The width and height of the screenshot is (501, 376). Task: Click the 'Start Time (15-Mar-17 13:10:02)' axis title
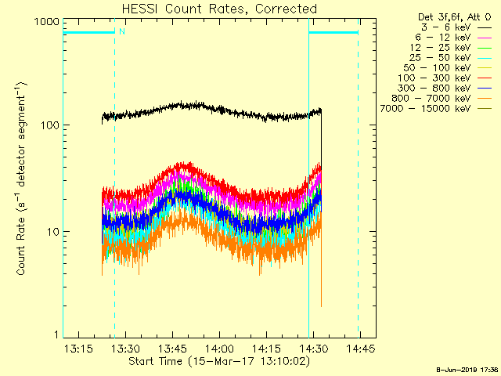coord(219,361)
